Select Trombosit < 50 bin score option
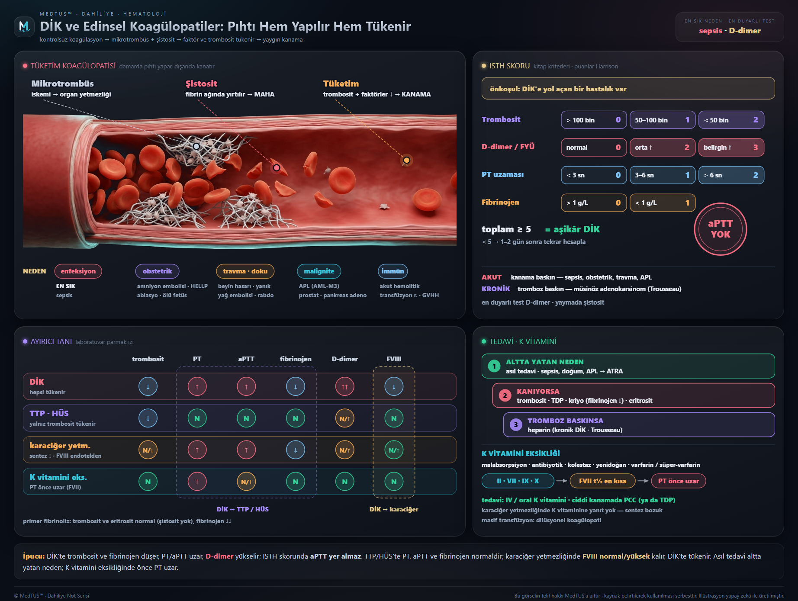This screenshot has height=601, width=798. 731,120
